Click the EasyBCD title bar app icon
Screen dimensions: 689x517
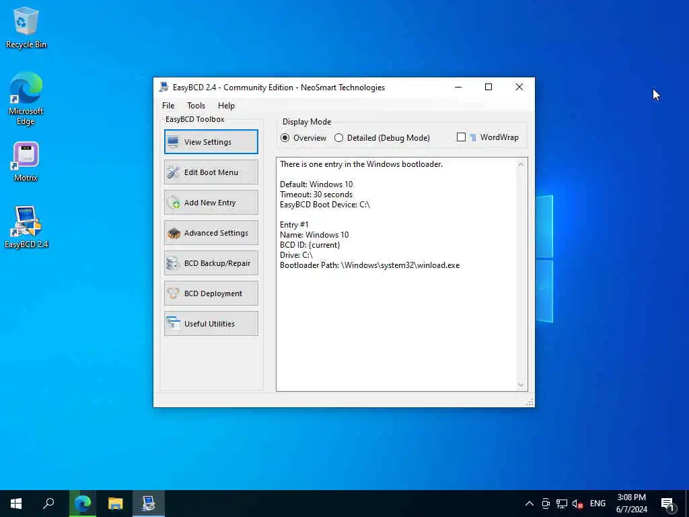point(164,87)
